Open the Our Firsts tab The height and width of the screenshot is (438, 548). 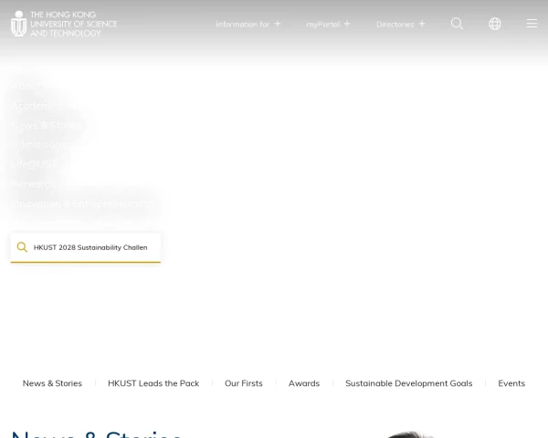(244, 383)
